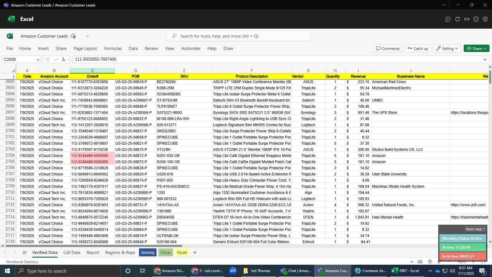The height and width of the screenshot is (277, 492).
Task: Click the Select All triangle corner
Action: click(x=13, y=70)
